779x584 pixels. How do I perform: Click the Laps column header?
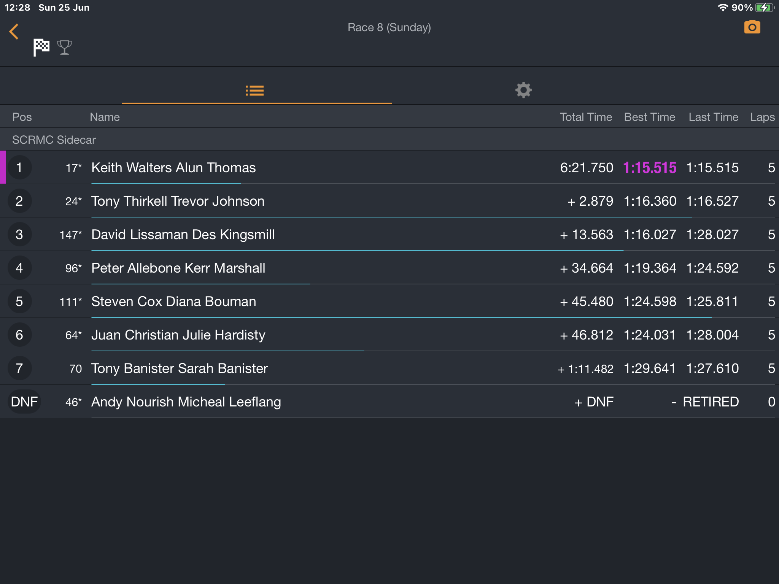point(762,117)
